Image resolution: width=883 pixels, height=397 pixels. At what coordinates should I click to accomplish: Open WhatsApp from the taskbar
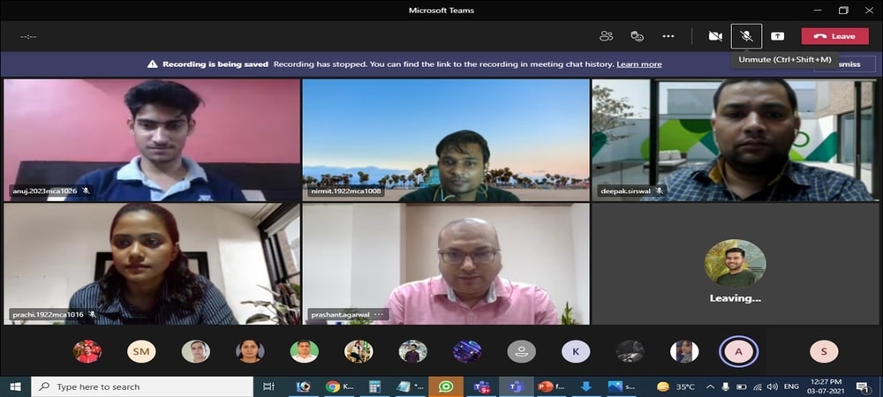[x=446, y=386]
